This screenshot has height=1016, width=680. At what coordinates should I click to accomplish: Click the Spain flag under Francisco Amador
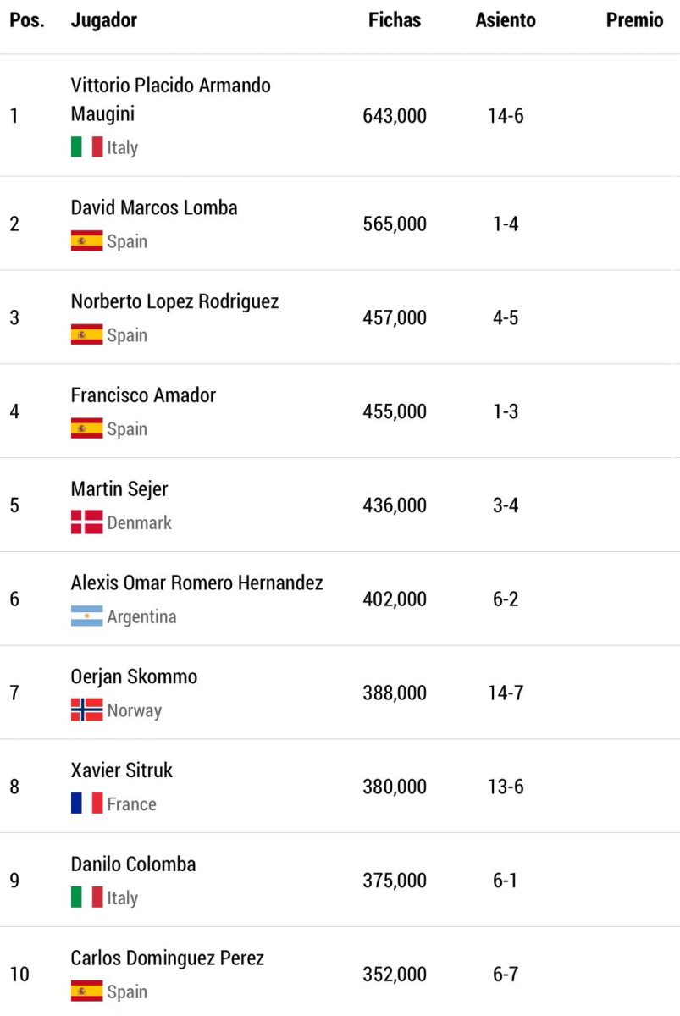pyautogui.click(x=86, y=429)
